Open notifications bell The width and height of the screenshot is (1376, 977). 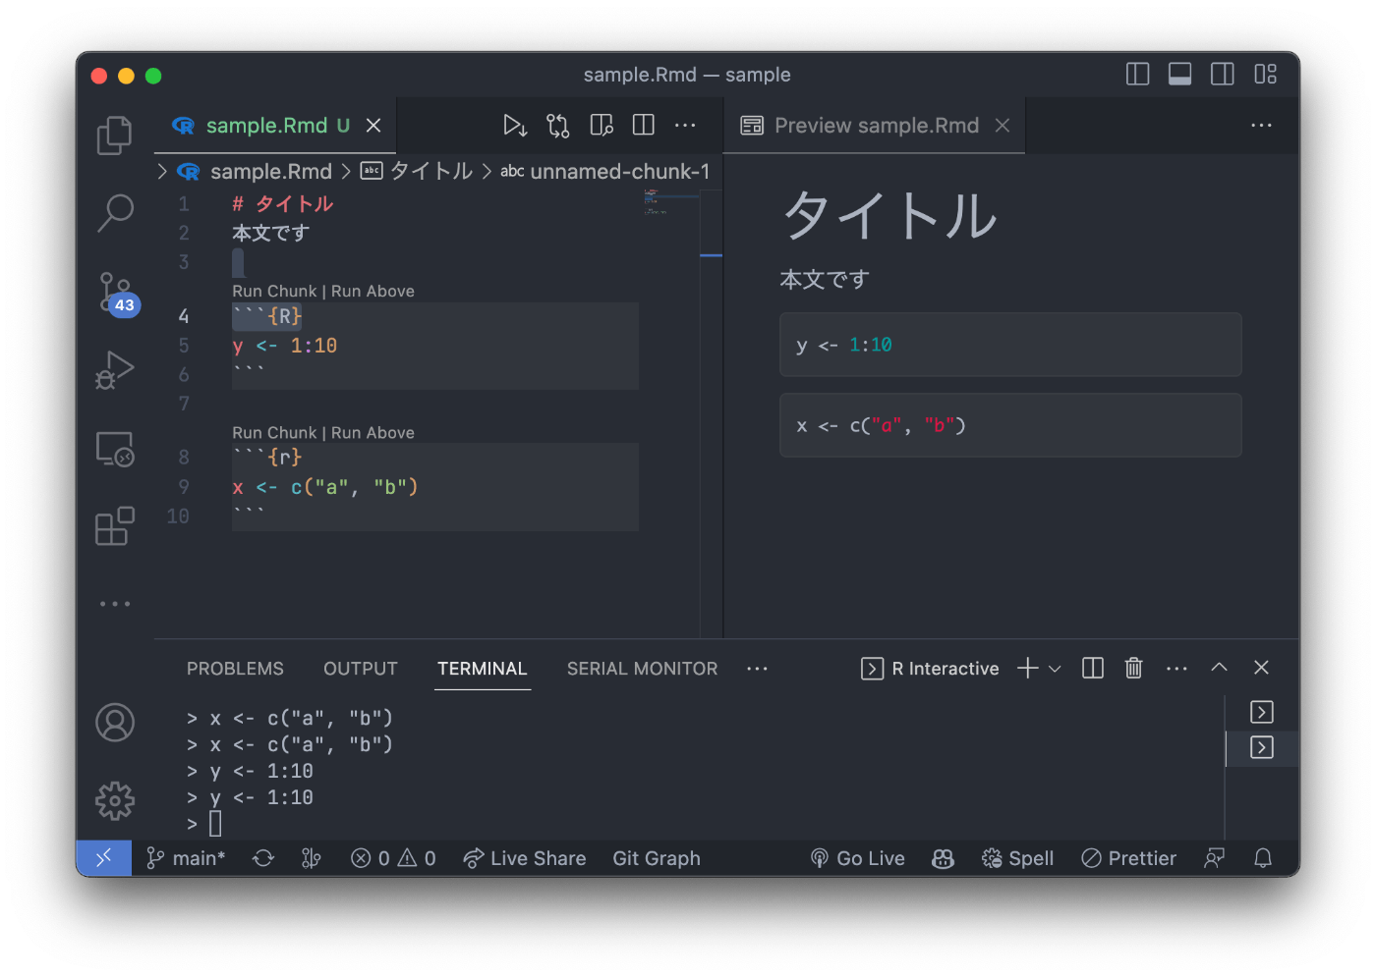pyautogui.click(x=1263, y=858)
